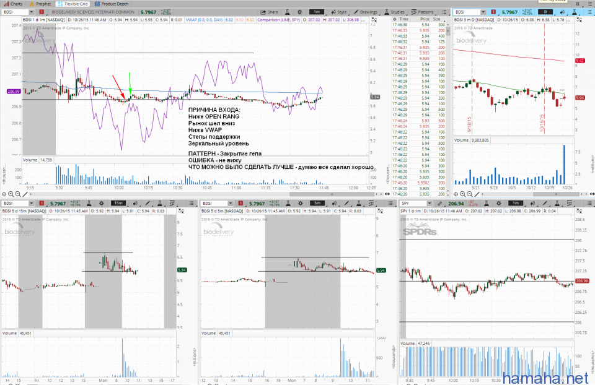Viewport: 595px width, 385px height.
Task: Open Style icon on daily BDSI chart toolbar
Action: [562, 12]
